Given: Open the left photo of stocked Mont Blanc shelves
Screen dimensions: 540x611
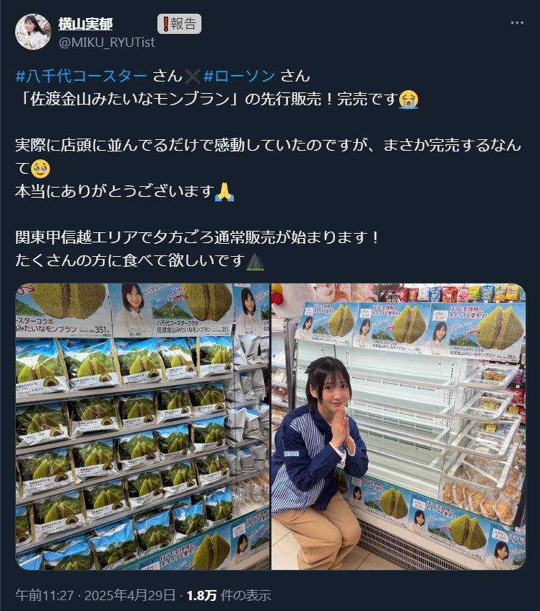Looking at the screenshot, I should click(142, 426).
